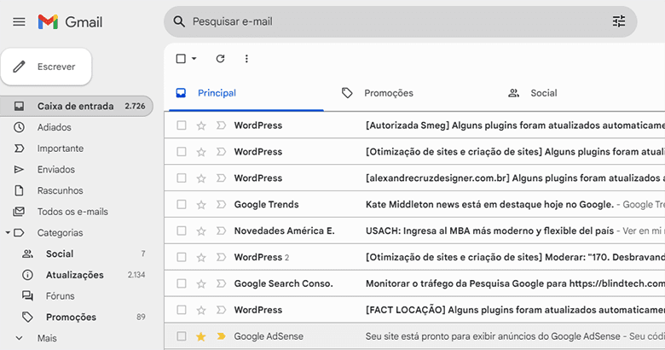The height and width of the screenshot is (350, 665).
Task: Open the Seu site está pronto AdSense email
Action: click(x=414, y=336)
